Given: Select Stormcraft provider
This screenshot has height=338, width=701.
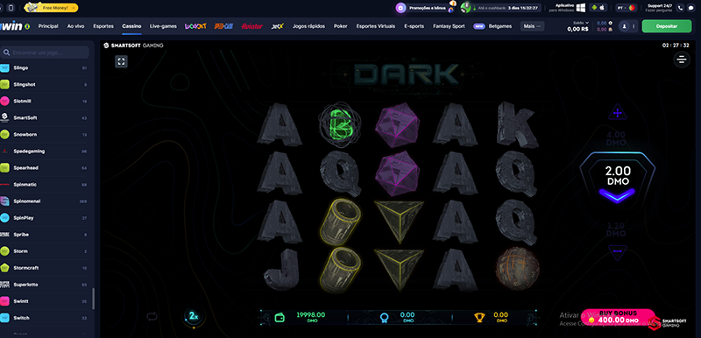Looking at the screenshot, I should coord(45,268).
